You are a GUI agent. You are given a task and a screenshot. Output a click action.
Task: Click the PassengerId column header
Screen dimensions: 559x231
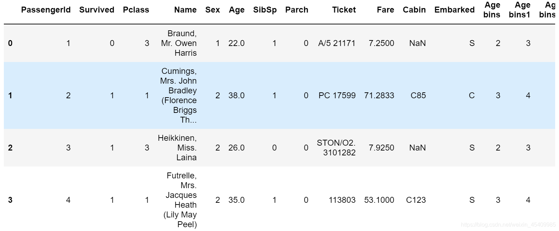(x=46, y=10)
